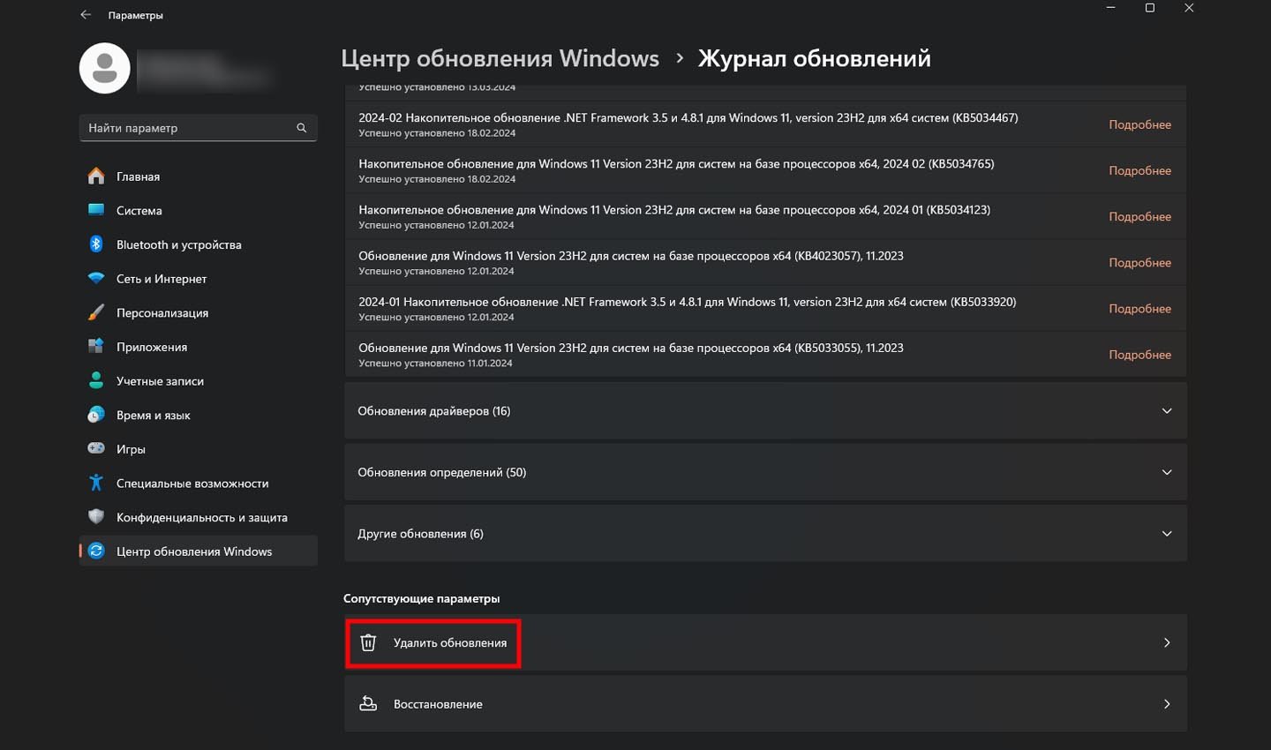This screenshot has width=1271, height=750.
Task: Click chevron on Другие обновления row
Action: coord(1166,534)
